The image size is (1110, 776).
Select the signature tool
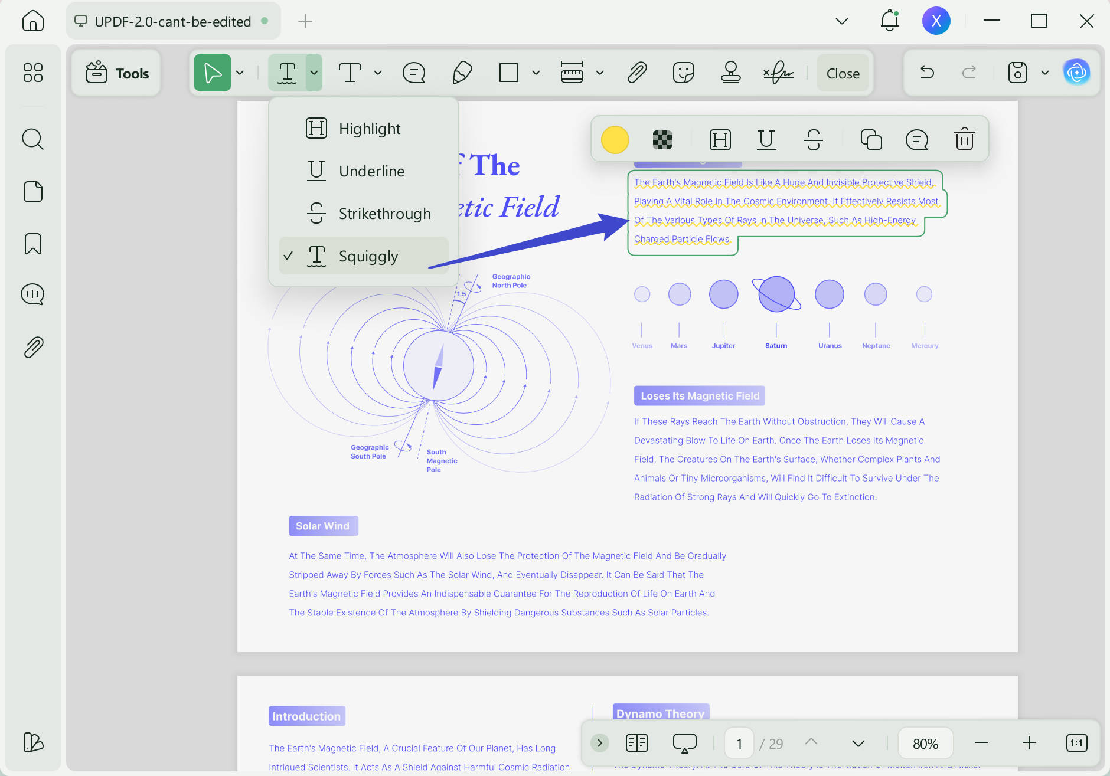[x=778, y=73]
